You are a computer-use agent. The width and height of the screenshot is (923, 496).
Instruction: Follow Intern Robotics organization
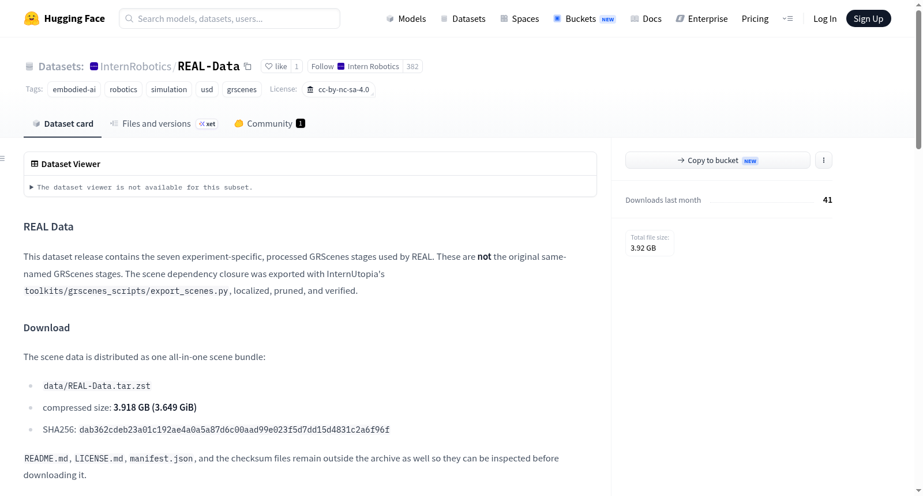[x=355, y=66]
